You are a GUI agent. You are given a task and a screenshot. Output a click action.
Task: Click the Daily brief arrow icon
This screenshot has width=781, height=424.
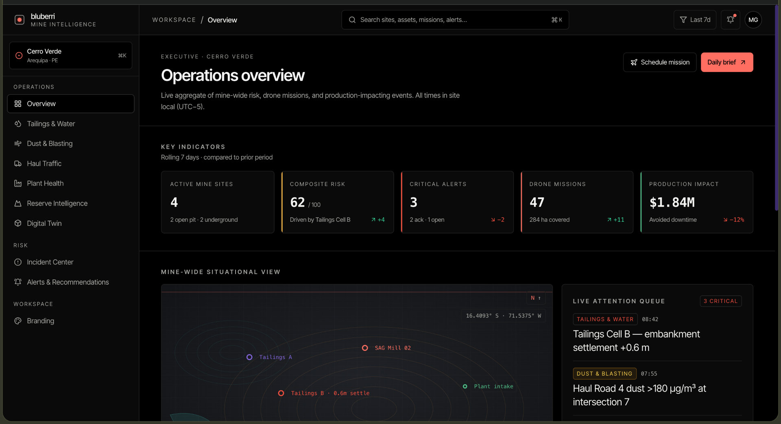pyautogui.click(x=743, y=62)
